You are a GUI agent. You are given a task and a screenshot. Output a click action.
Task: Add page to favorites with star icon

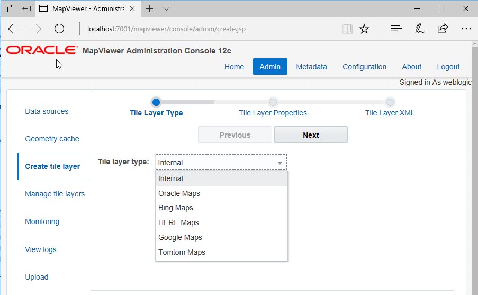tap(364, 29)
